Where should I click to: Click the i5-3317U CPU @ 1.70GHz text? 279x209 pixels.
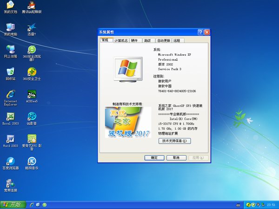pos(176,124)
